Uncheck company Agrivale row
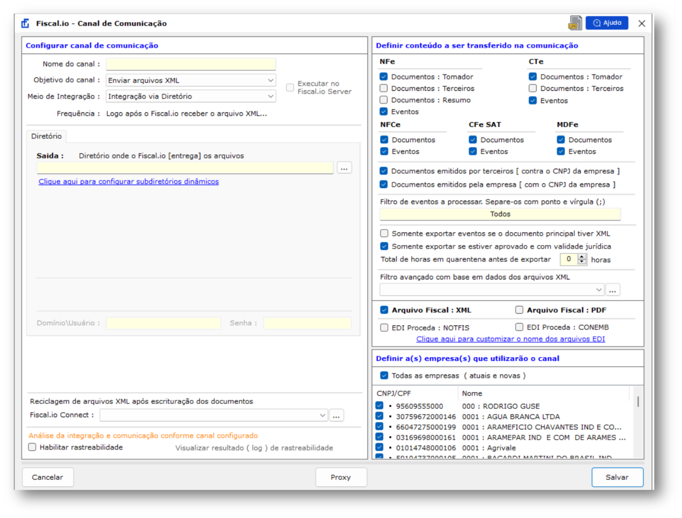Screen dimensions: 682x518 click(x=379, y=447)
